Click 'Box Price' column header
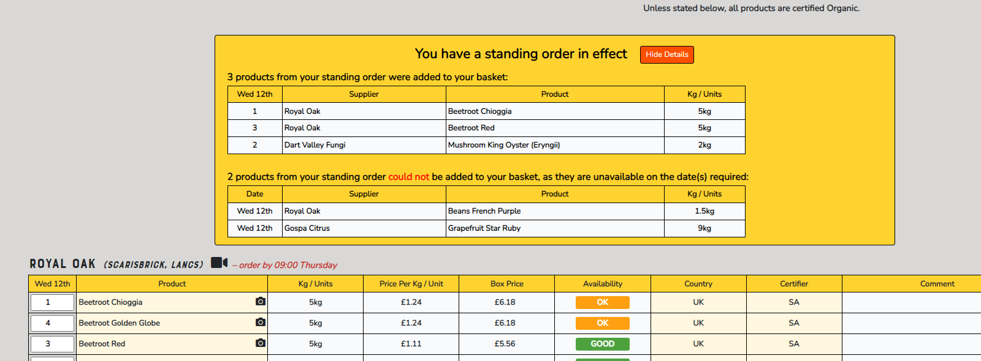Screen dimensions: 981x361 coord(506,284)
